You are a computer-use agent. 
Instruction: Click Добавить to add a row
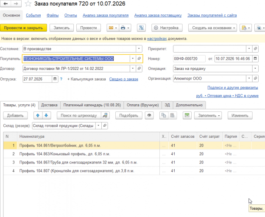pos(15,116)
